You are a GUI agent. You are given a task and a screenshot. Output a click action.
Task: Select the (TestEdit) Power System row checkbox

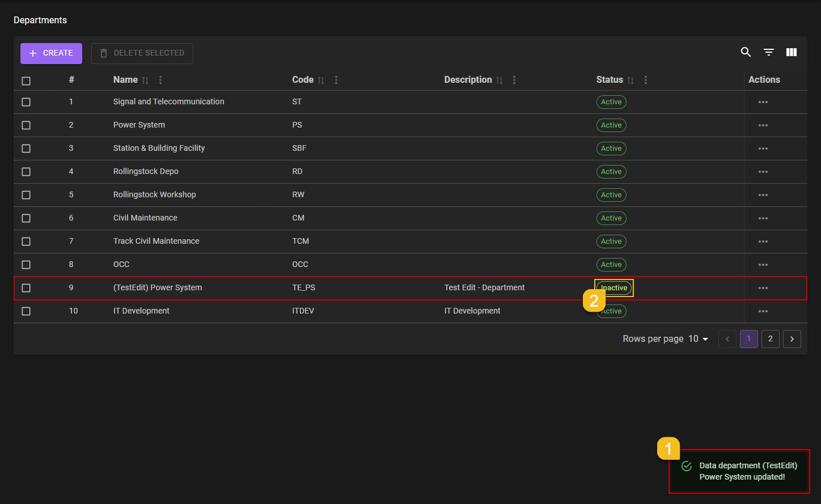click(x=26, y=288)
